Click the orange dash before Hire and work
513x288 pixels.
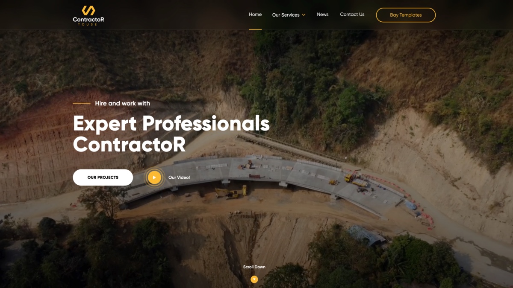82,103
